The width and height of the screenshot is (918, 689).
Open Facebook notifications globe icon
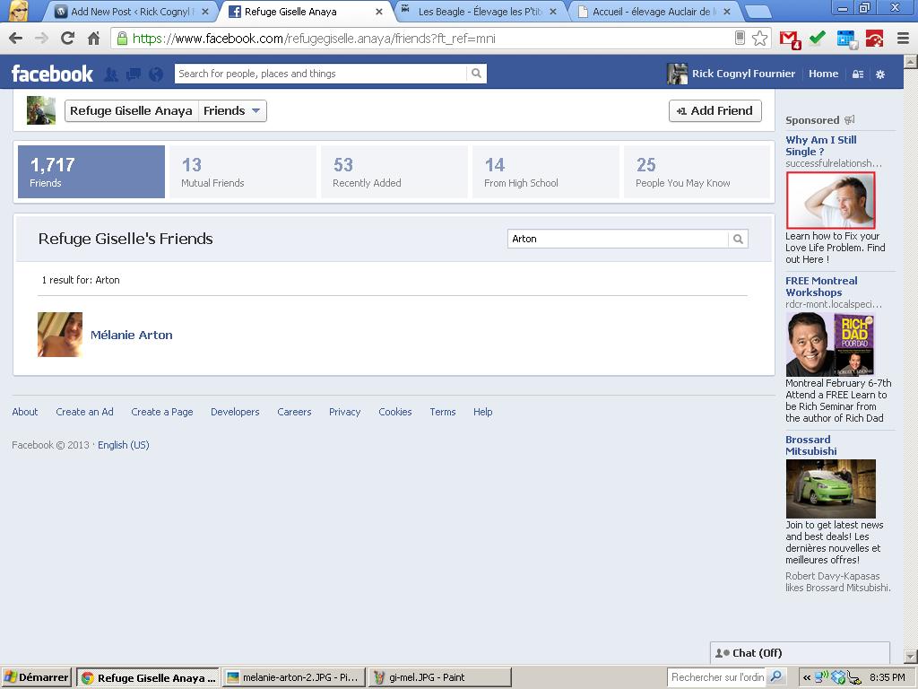pyautogui.click(x=156, y=74)
